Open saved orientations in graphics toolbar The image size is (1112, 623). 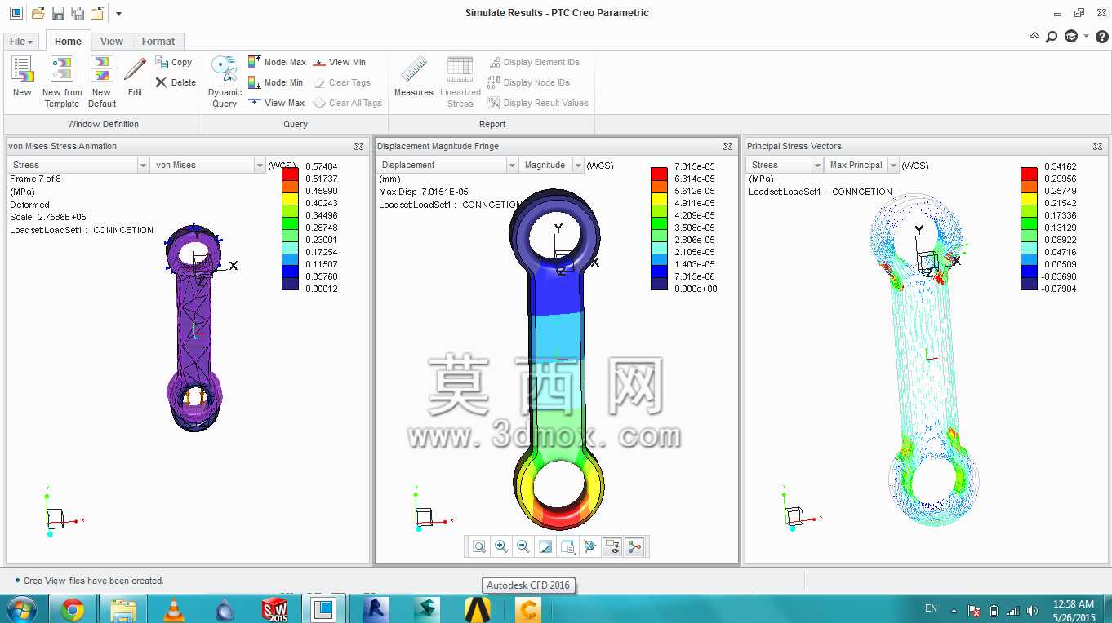pyautogui.click(x=567, y=546)
